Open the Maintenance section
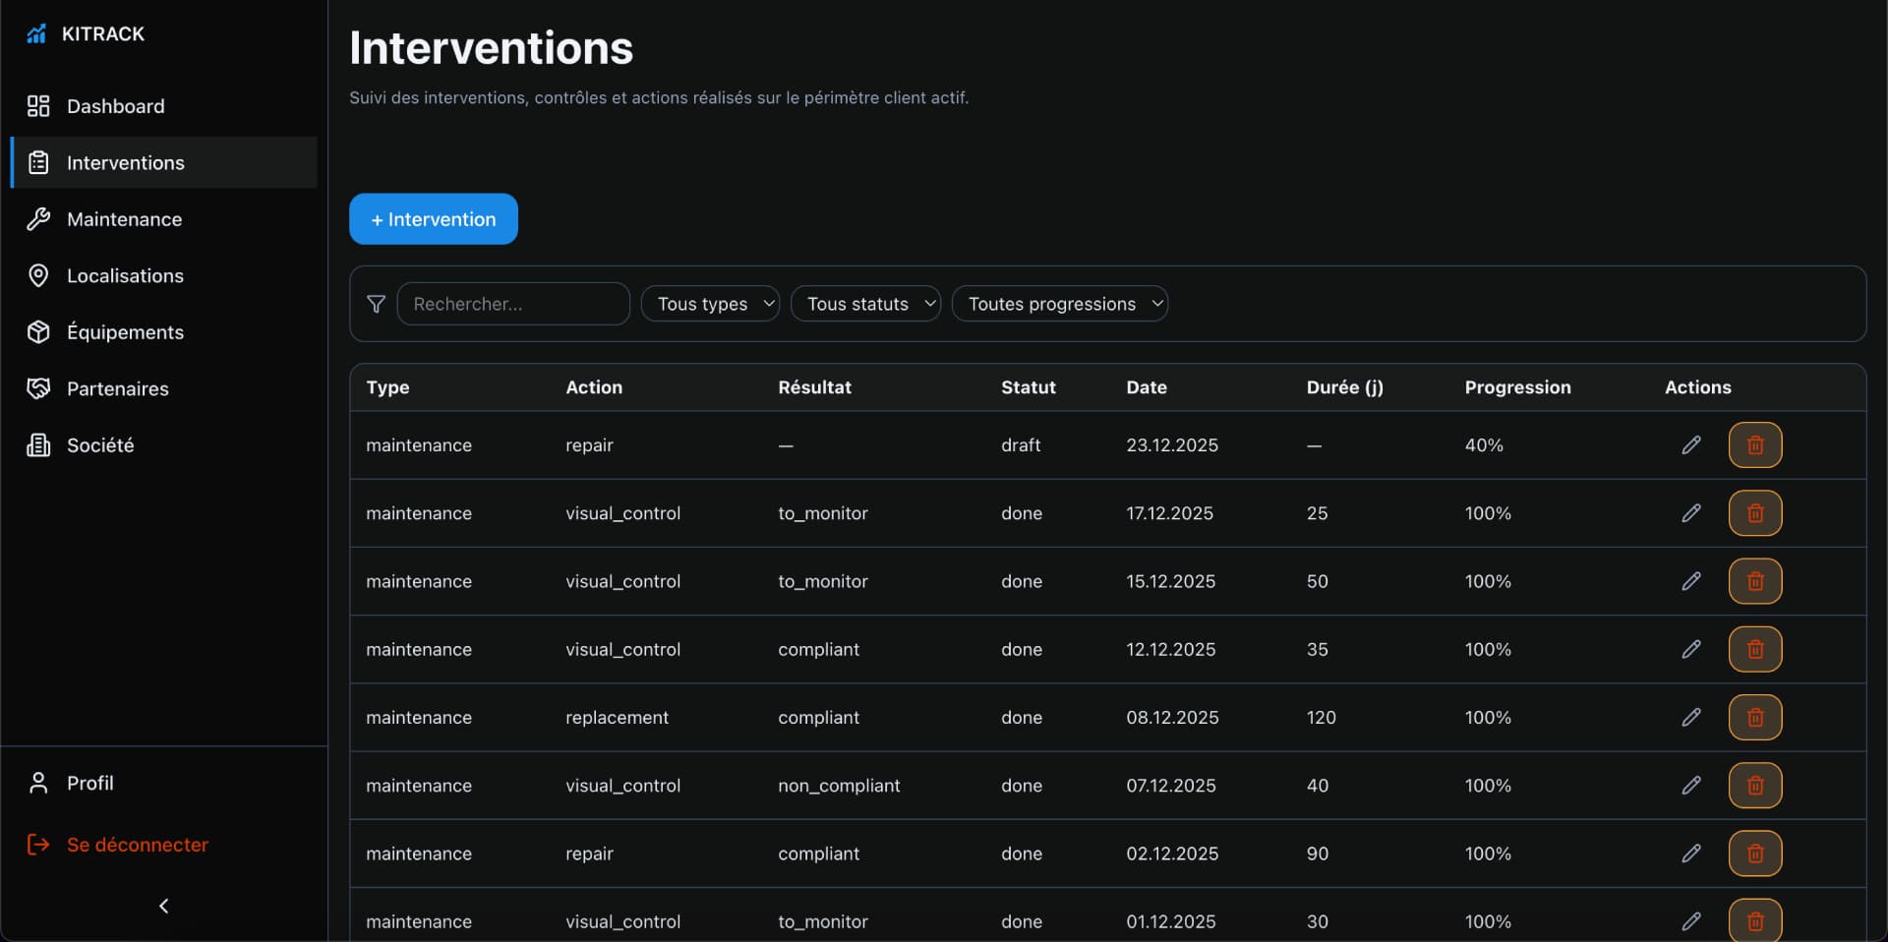Screen dimensions: 1888x942 [124, 219]
